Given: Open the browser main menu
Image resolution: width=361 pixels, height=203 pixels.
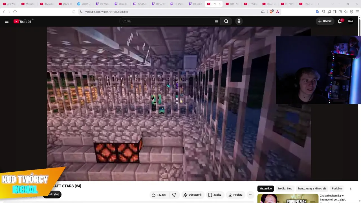Looking at the screenshot, I should tap(357, 12).
